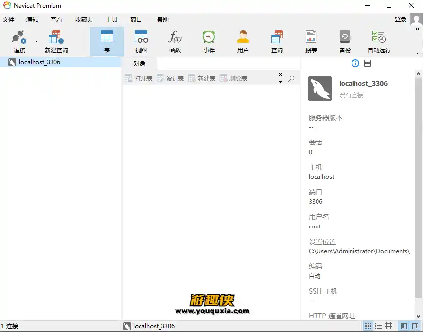Select localhost_3306 connection in the tree
Viewport: 423px width, 332px height.
[60, 62]
